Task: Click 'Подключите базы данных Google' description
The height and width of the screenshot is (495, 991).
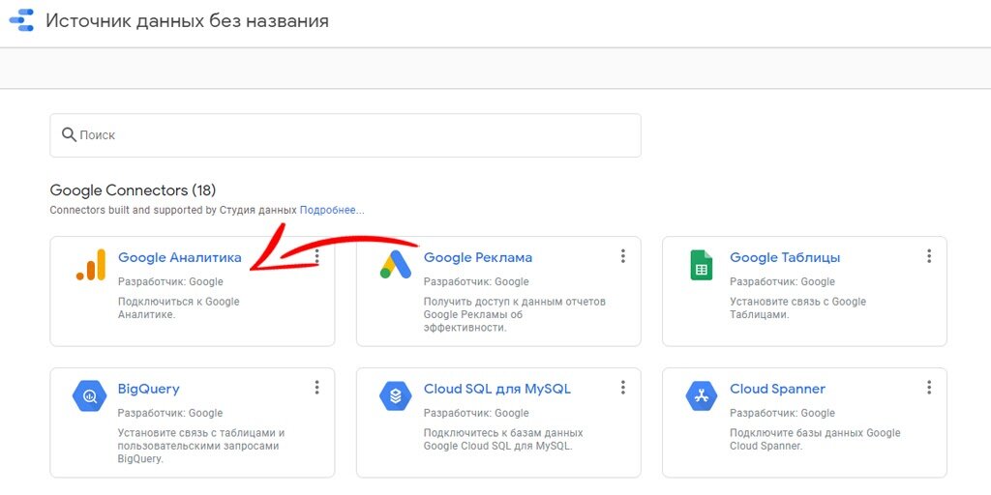Action: (815, 440)
